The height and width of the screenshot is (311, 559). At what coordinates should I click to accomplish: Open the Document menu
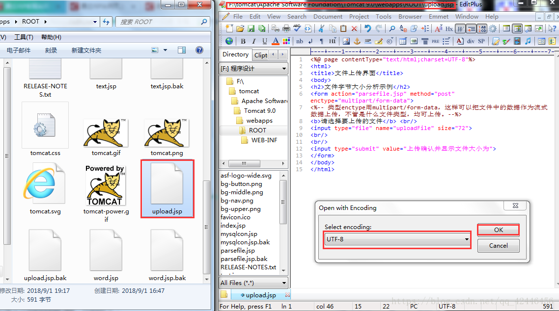pyautogui.click(x=328, y=16)
